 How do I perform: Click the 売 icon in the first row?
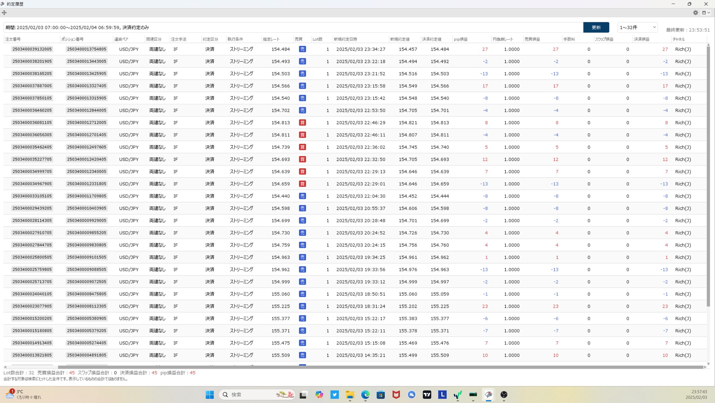point(302,49)
